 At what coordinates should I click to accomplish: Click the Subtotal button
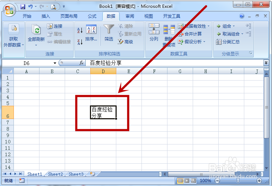(x=228, y=42)
